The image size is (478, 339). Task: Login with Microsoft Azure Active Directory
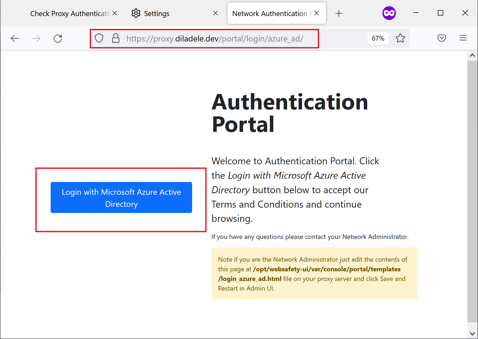click(121, 197)
